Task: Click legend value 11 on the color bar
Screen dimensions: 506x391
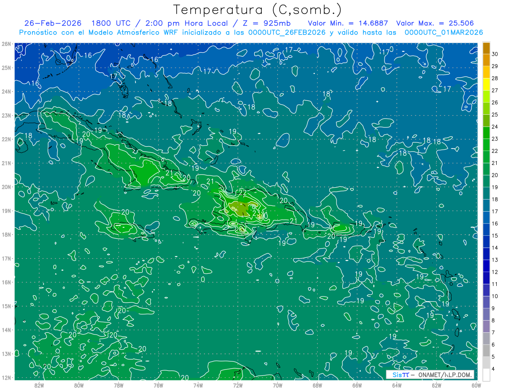Action: (495, 284)
